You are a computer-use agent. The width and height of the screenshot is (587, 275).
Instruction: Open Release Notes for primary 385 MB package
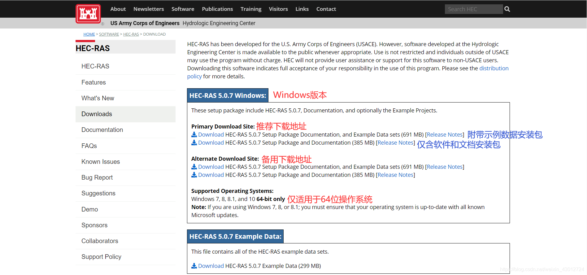click(395, 142)
